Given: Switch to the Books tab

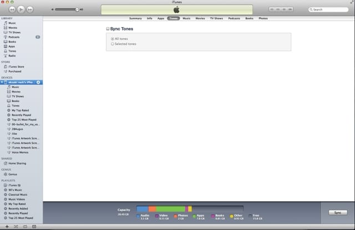Looking at the screenshot, I should pos(249,18).
